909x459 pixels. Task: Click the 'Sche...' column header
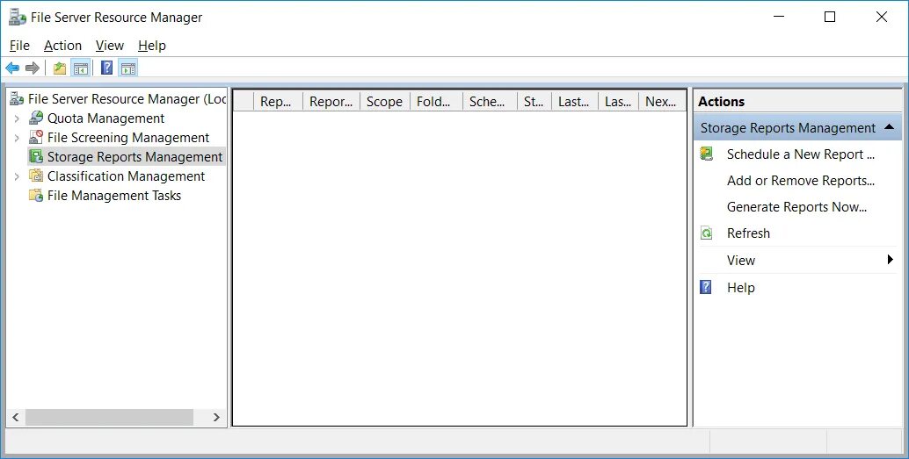coord(490,102)
